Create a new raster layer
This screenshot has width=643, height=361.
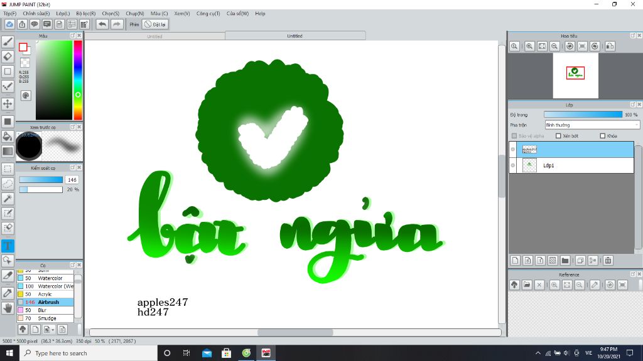516,260
